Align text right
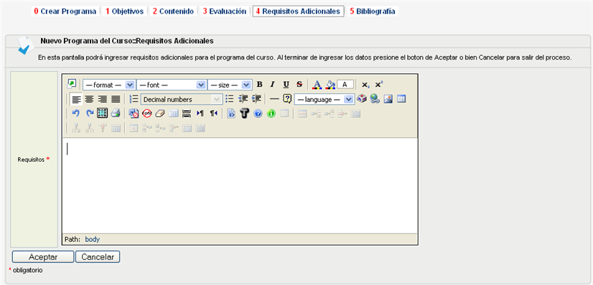Screen dimensions: 593x285 coord(103,99)
